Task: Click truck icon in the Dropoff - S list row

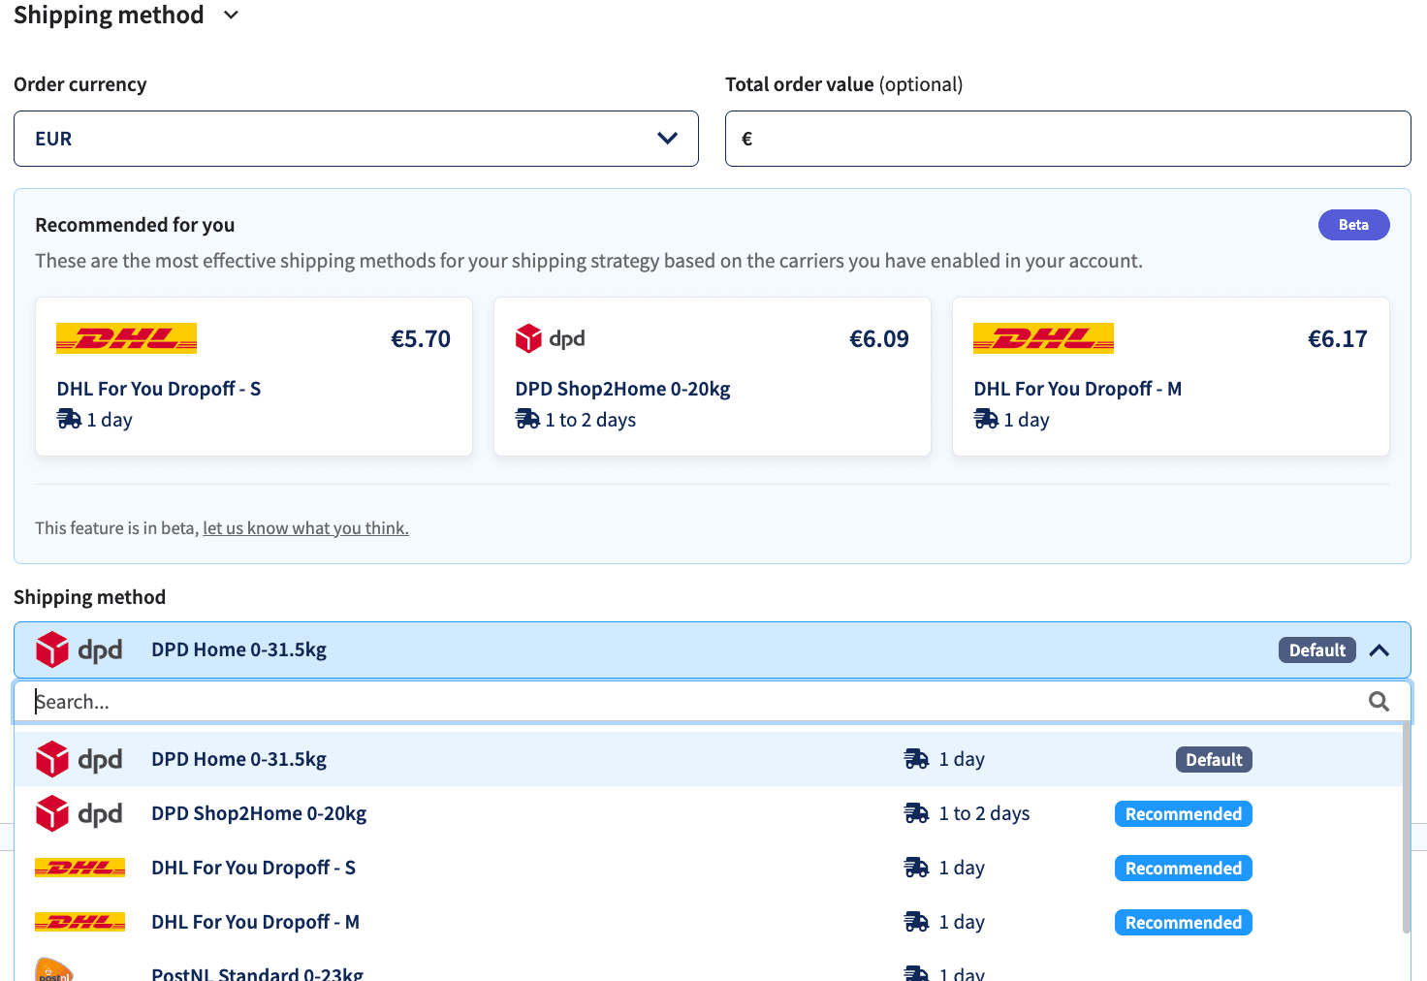Action: (x=916, y=868)
